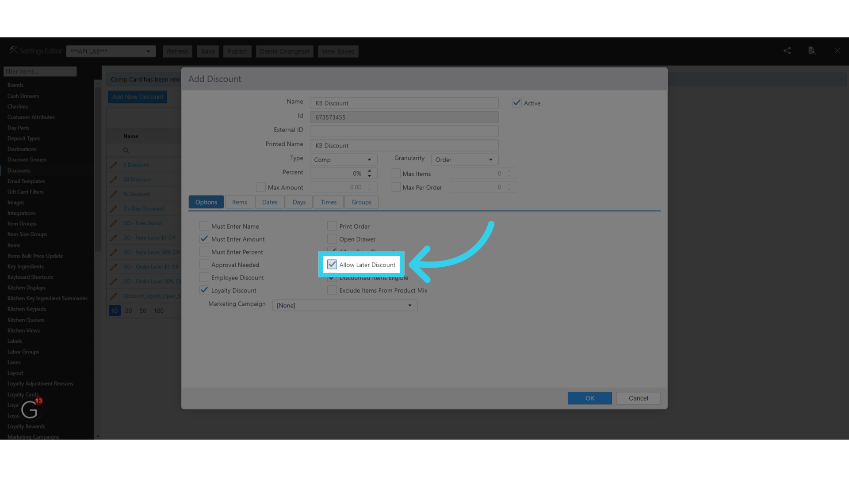Switch to the Items tab
The image size is (849, 477).
click(x=239, y=202)
